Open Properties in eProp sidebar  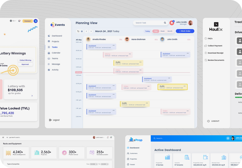[132, 159]
